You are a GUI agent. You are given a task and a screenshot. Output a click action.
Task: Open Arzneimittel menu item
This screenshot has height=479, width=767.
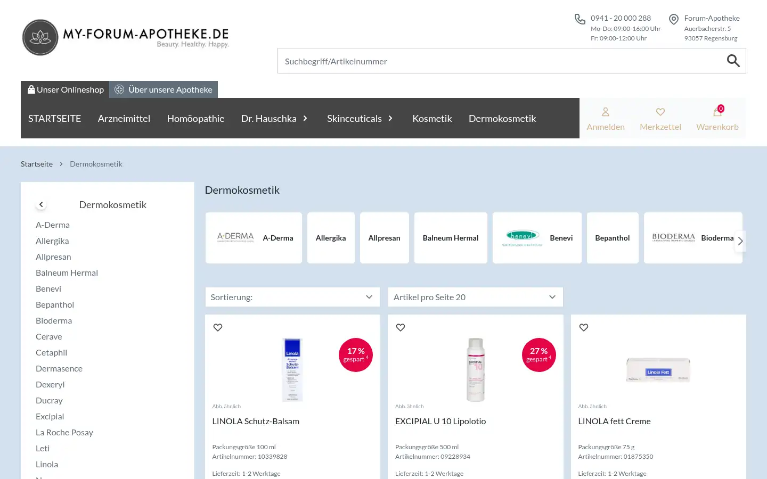coord(124,118)
